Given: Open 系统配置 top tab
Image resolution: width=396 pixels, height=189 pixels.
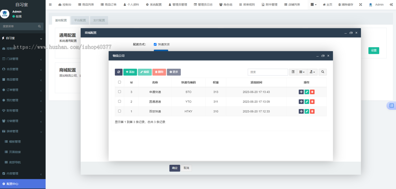Looking at the screenshot, I should (154, 5).
